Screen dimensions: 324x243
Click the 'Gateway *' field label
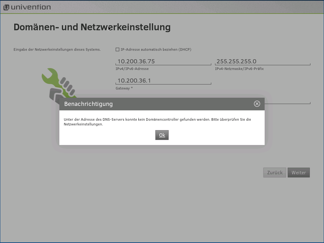(x=124, y=88)
